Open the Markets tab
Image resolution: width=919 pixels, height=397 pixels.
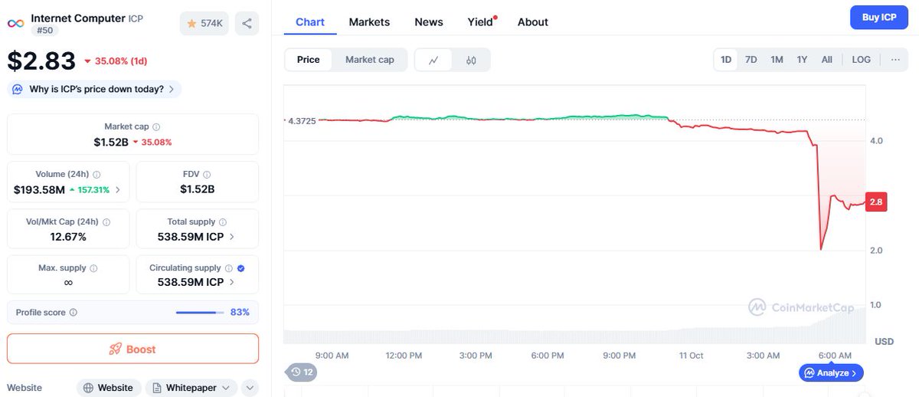click(x=369, y=21)
